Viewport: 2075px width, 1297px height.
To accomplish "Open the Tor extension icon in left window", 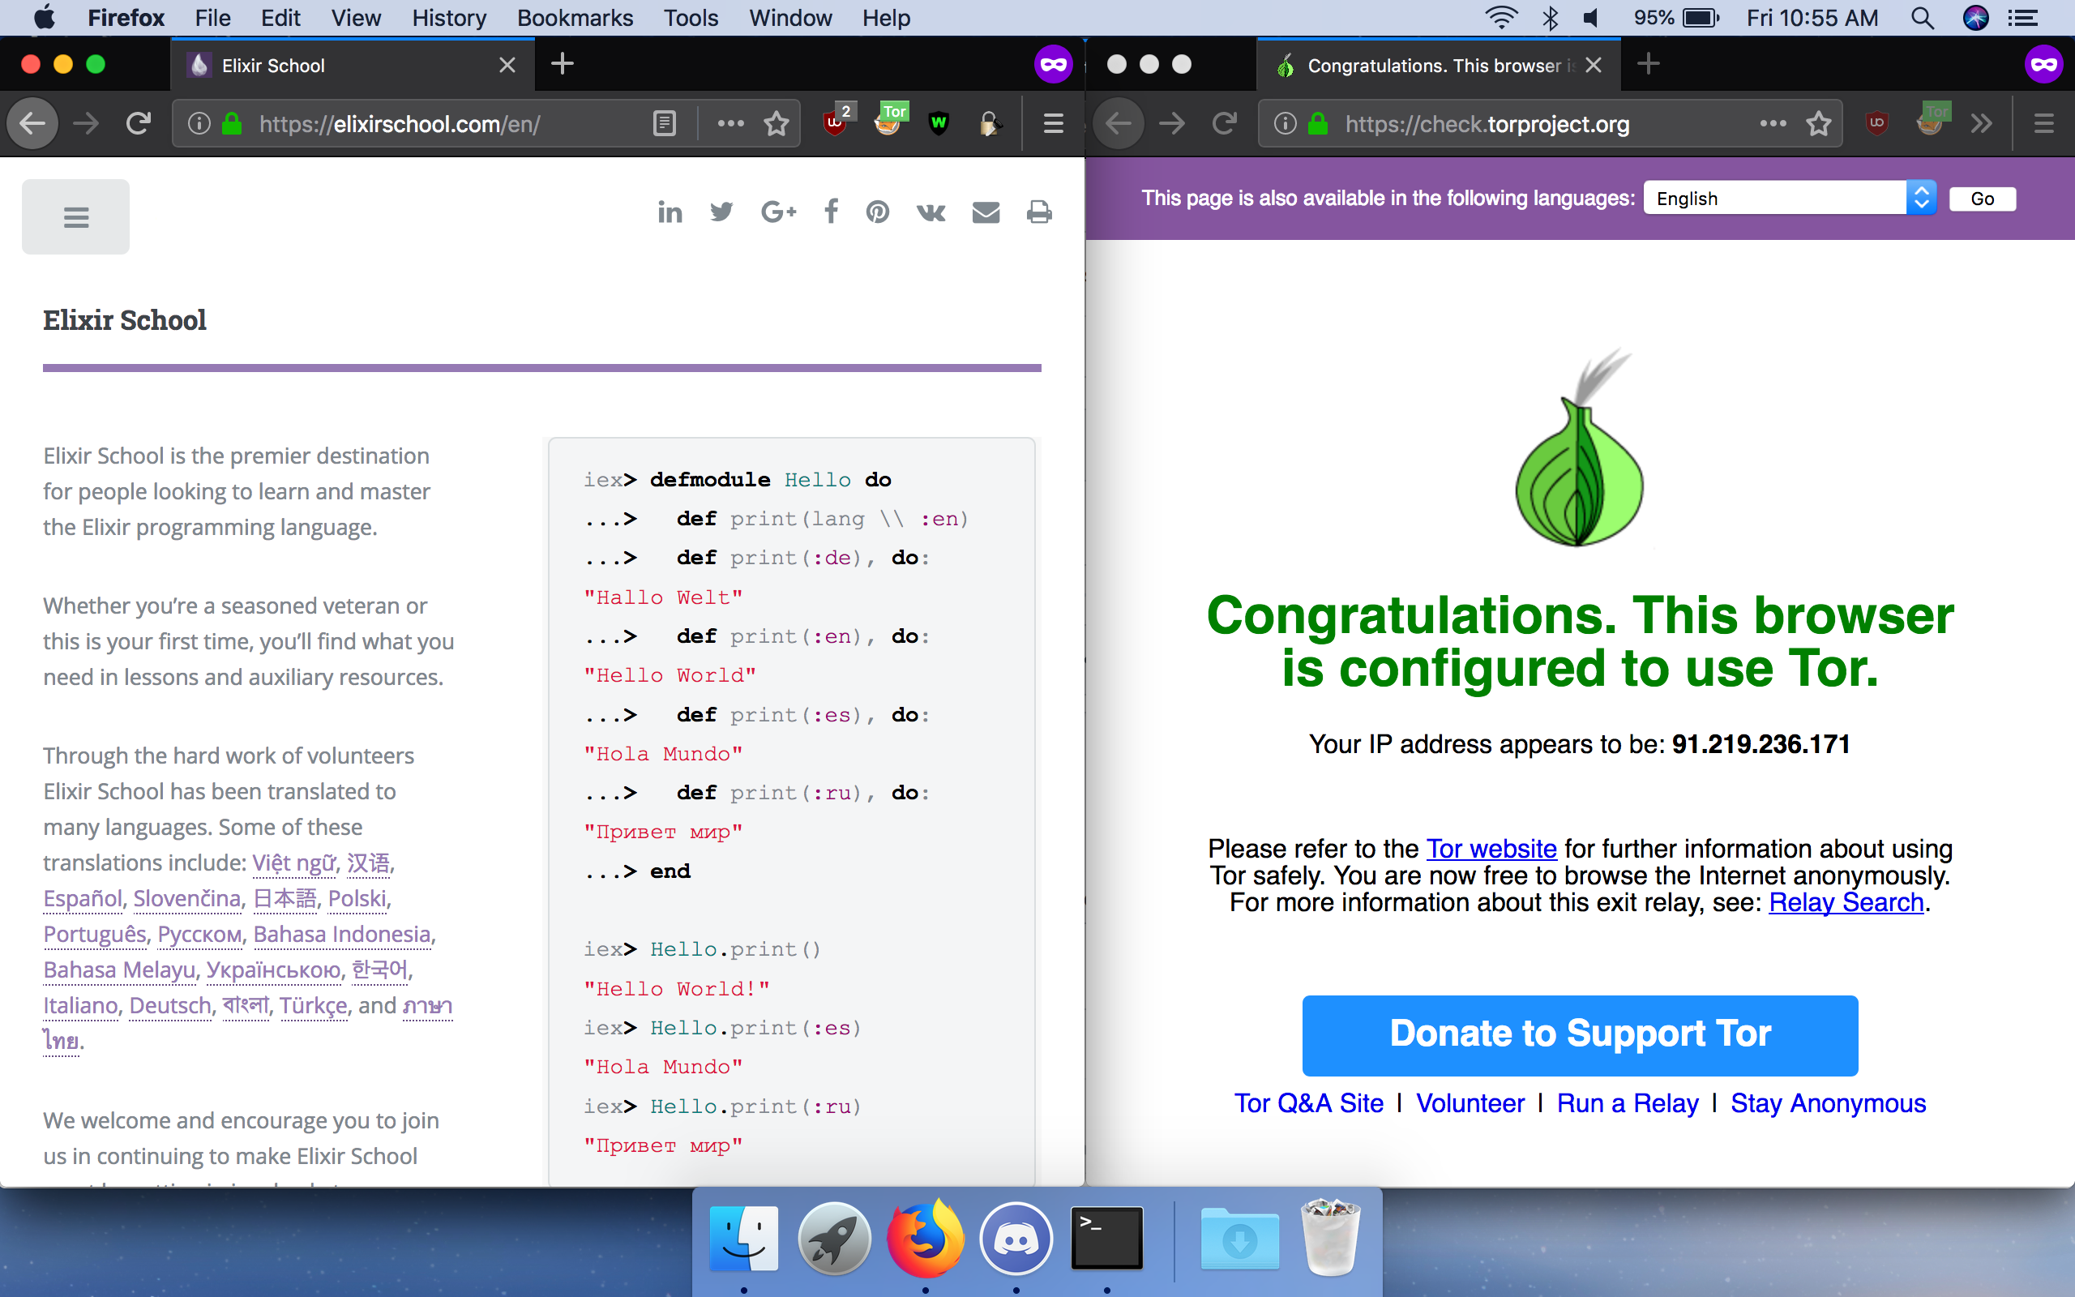I will (890, 120).
